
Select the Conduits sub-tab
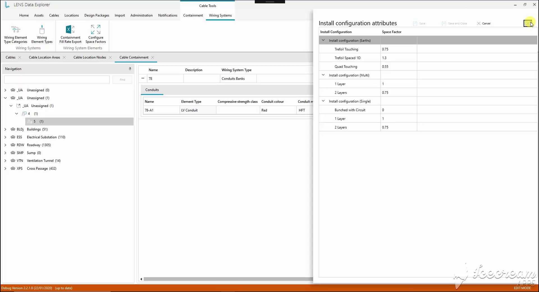(x=152, y=90)
